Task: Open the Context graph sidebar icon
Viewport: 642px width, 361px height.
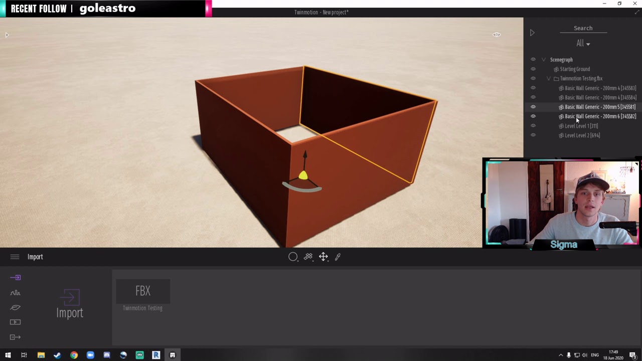Action: pyautogui.click(x=15, y=292)
